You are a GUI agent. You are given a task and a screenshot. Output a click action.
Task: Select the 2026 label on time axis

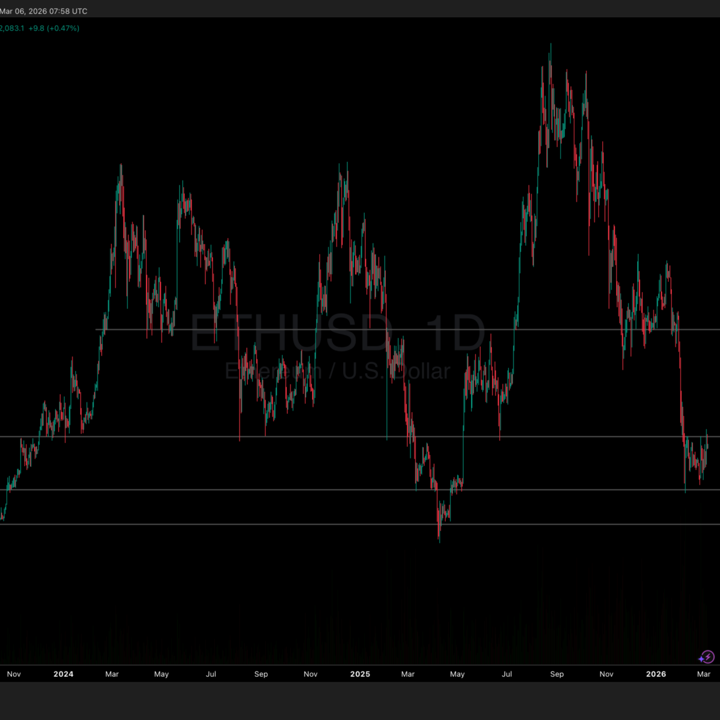[656, 674]
